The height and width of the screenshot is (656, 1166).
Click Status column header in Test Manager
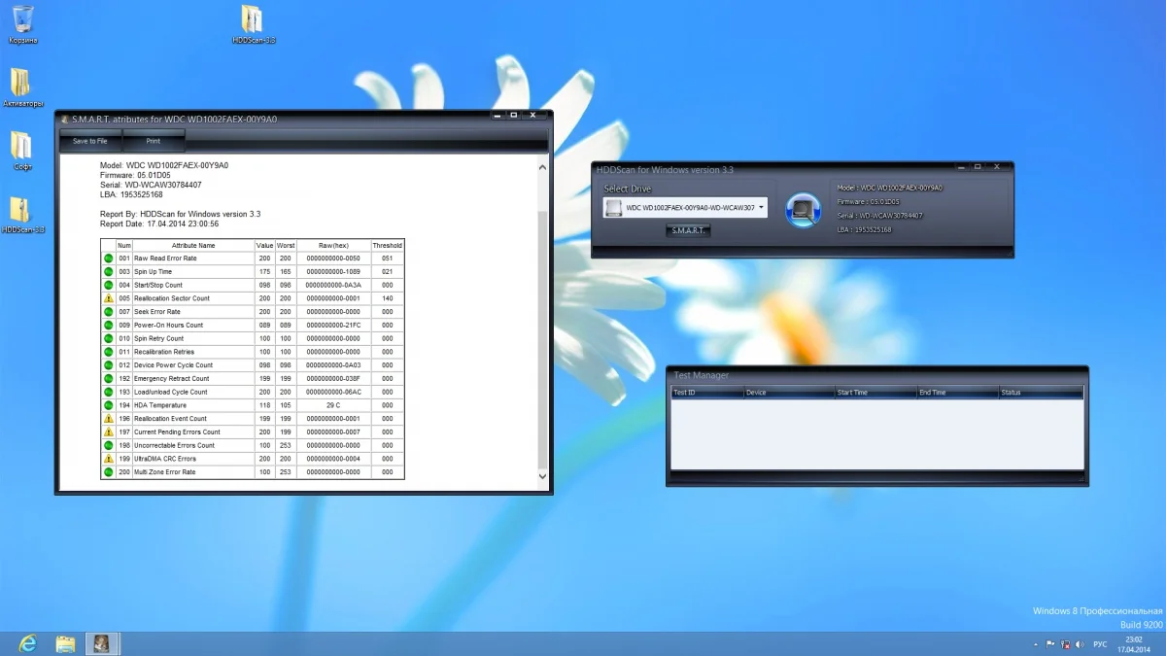[x=1041, y=393]
